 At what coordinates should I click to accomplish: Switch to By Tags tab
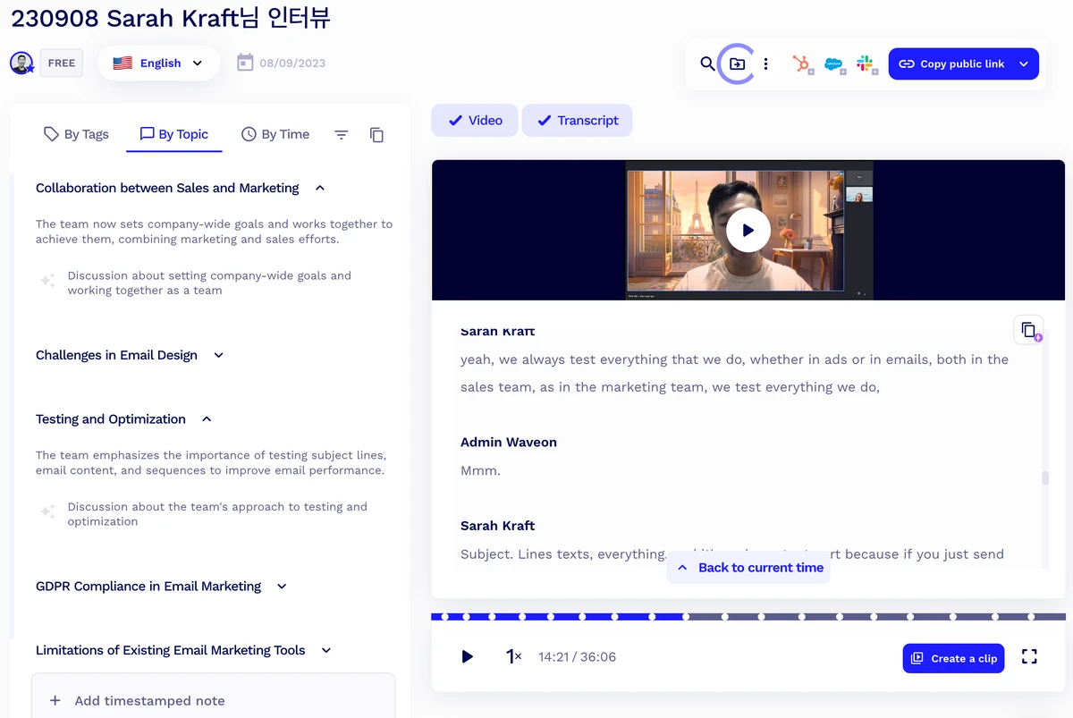pyautogui.click(x=76, y=134)
